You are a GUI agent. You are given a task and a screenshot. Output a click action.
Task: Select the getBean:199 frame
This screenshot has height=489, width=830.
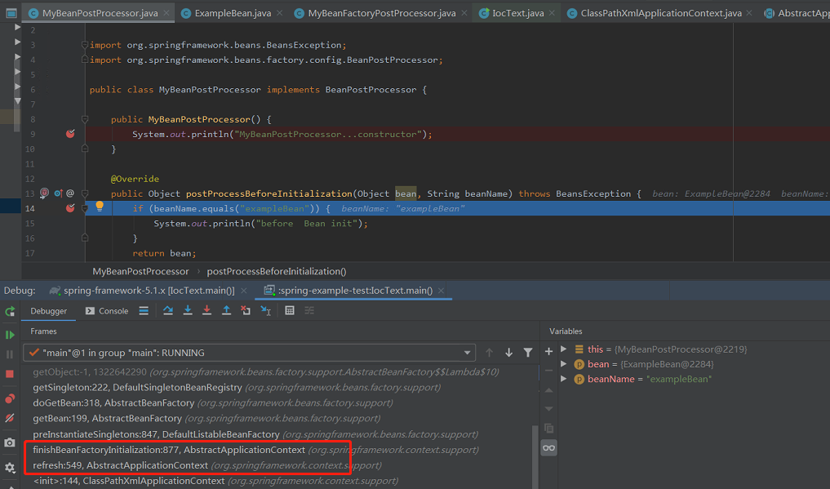click(x=277, y=419)
